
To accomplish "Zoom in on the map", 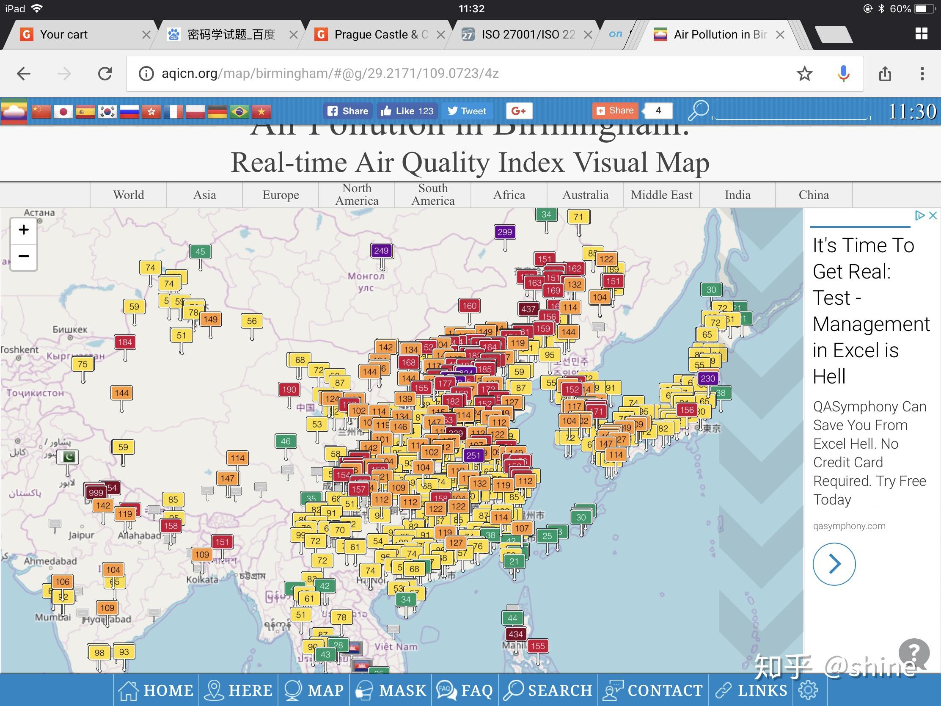I will click(x=24, y=230).
